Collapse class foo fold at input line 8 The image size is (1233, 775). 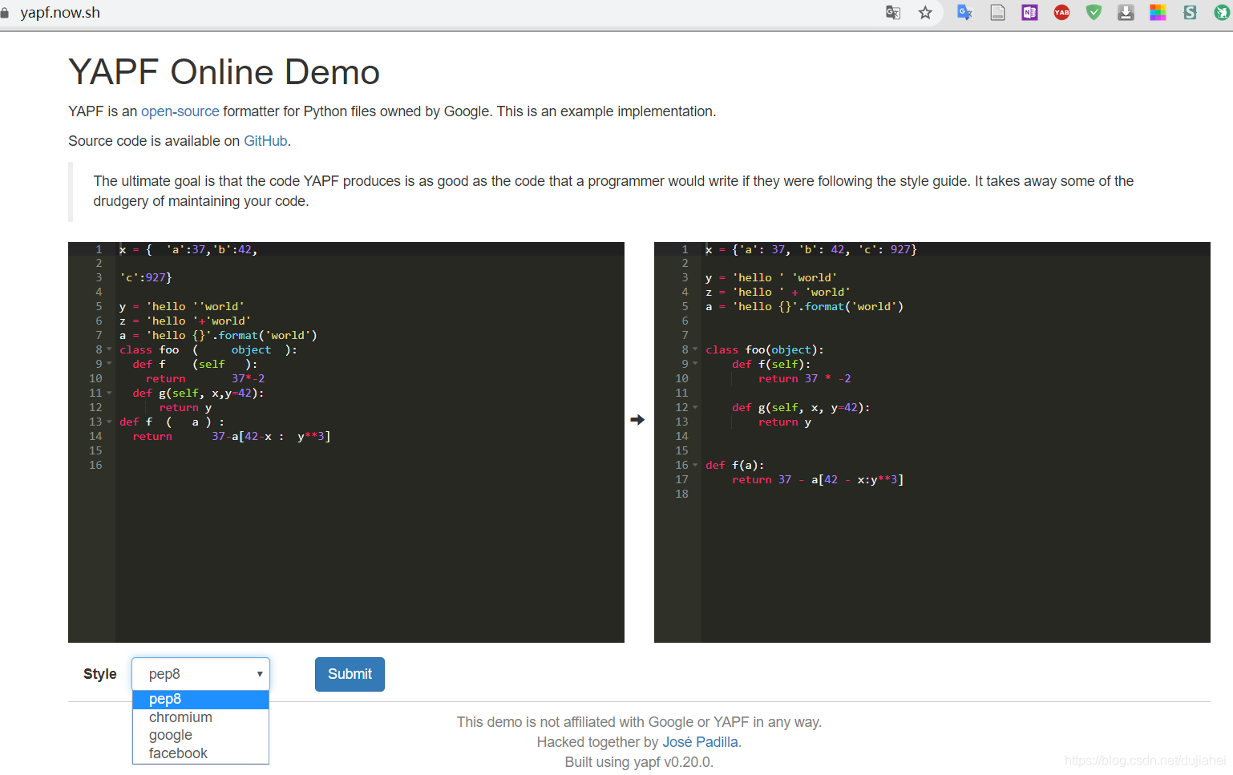tap(110, 349)
